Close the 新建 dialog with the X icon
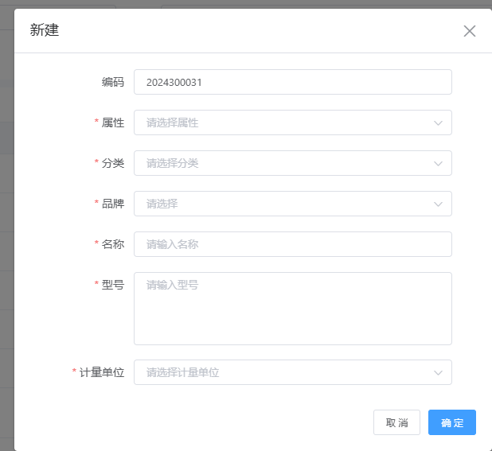The image size is (492, 451). tap(470, 31)
